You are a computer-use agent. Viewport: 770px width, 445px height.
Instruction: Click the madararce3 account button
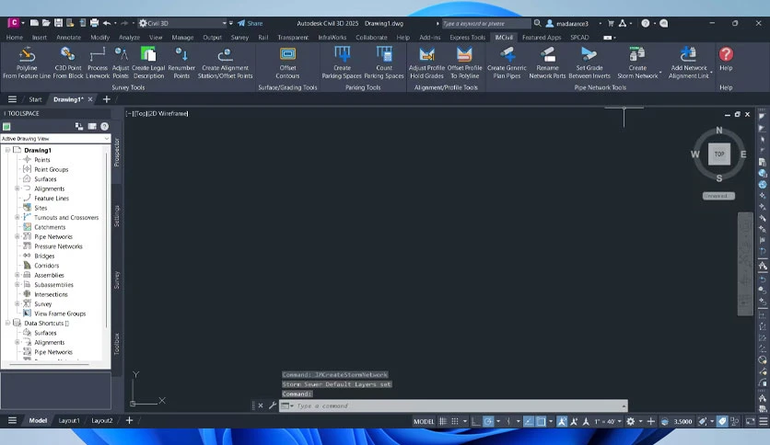tap(567, 23)
